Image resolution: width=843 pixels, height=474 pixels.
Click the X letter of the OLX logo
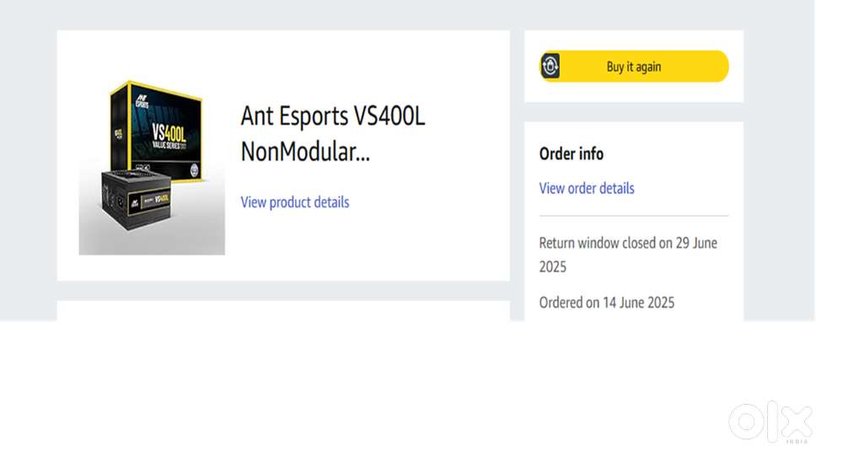797,423
